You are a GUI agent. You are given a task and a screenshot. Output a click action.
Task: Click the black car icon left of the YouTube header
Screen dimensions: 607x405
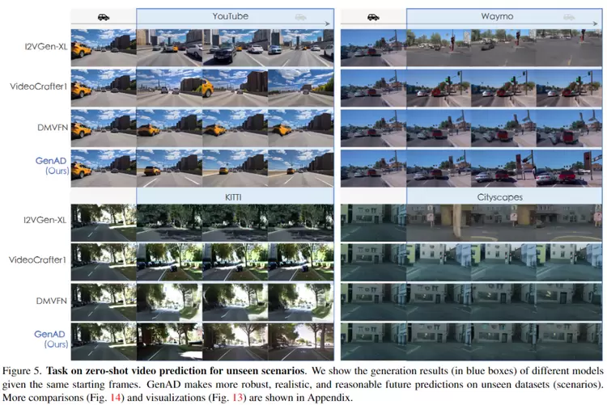(x=103, y=16)
